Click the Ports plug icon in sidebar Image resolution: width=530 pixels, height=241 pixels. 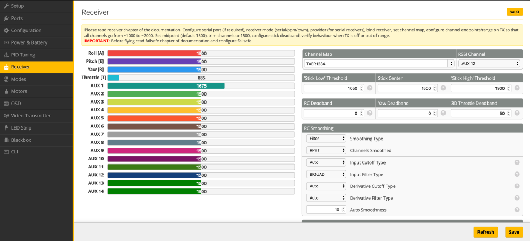[x=6, y=18]
